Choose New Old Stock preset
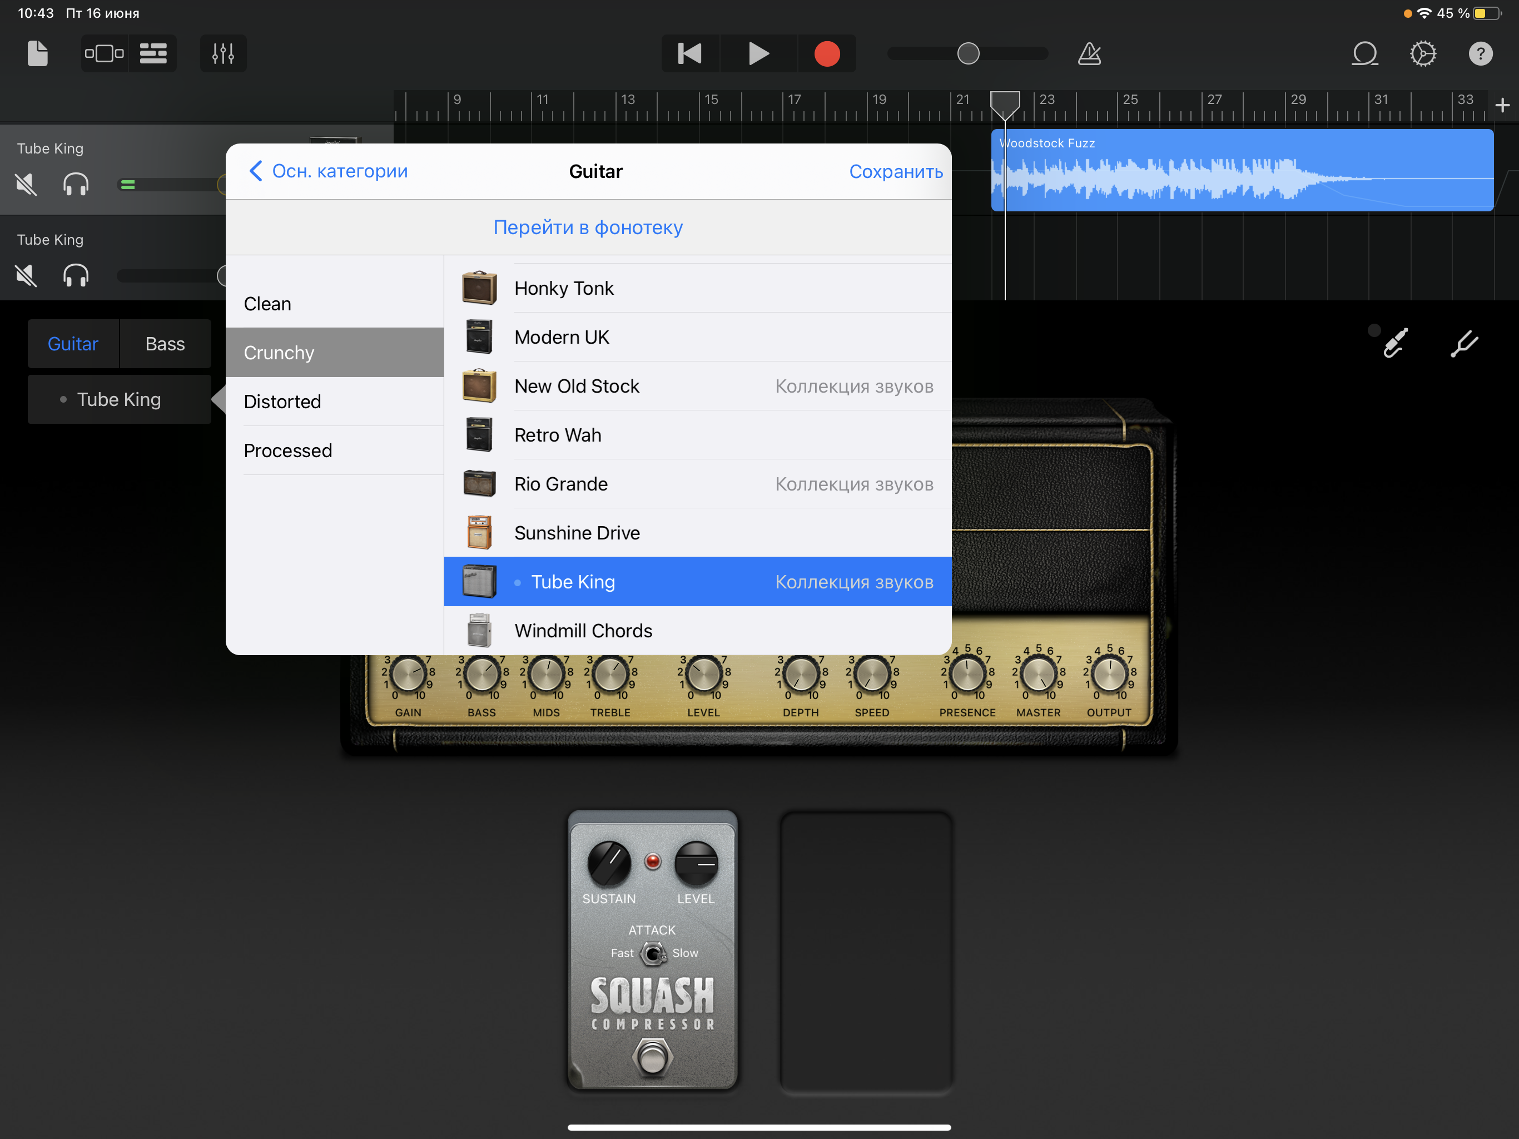This screenshot has height=1139, width=1519. pos(698,385)
